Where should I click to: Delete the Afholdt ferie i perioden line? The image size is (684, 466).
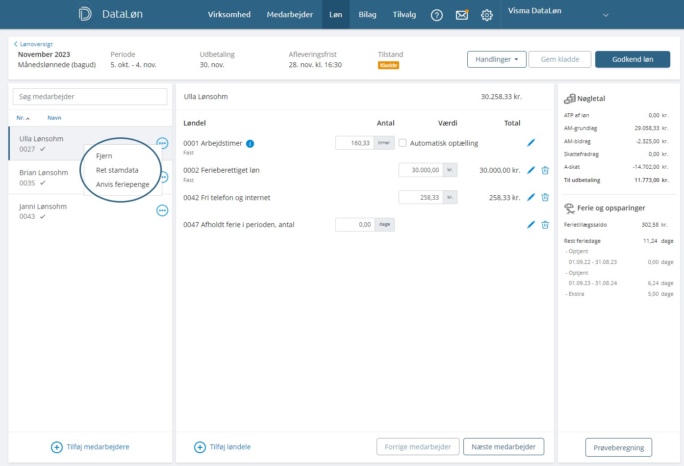pos(545,225)
